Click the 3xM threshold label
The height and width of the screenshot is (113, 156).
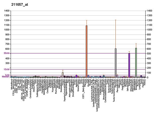7,75
